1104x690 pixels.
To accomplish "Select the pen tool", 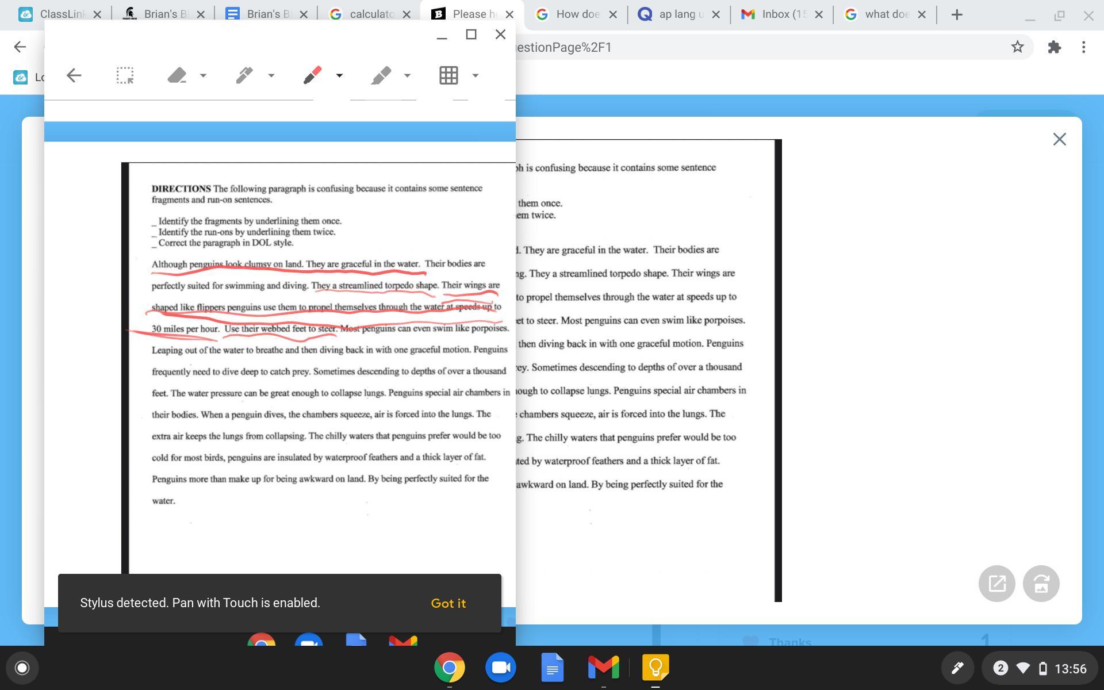I will [245, 75].
